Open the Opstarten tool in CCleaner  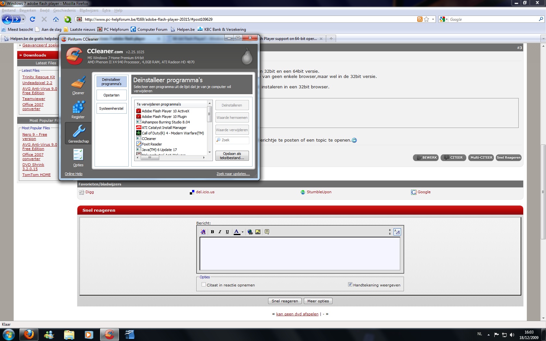tap(111, 95)
